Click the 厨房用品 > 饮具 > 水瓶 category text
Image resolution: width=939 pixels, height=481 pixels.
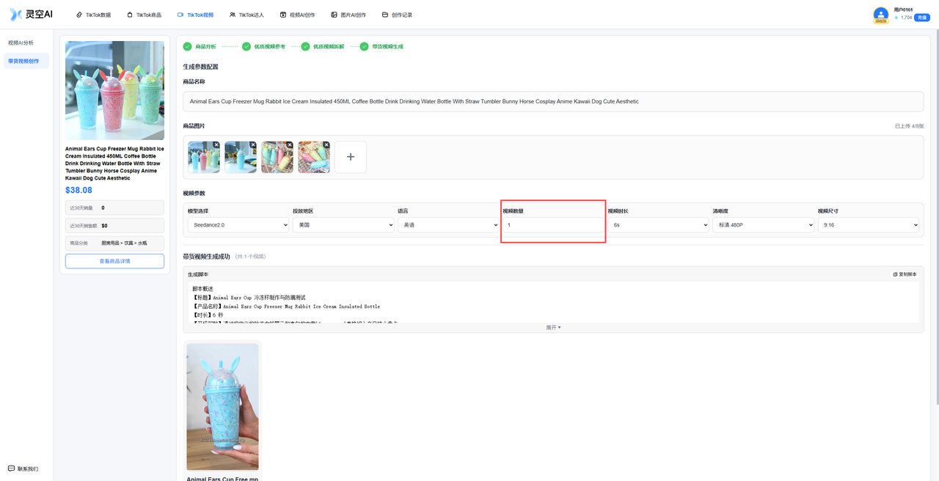point(124,243)
